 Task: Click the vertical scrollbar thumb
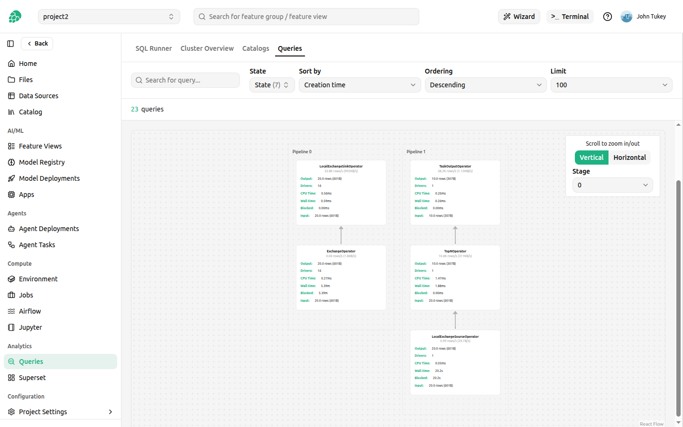[x=678, y=298]
